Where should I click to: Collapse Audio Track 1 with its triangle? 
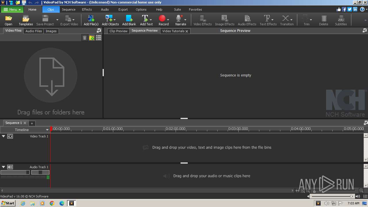[x=3, y=167]
